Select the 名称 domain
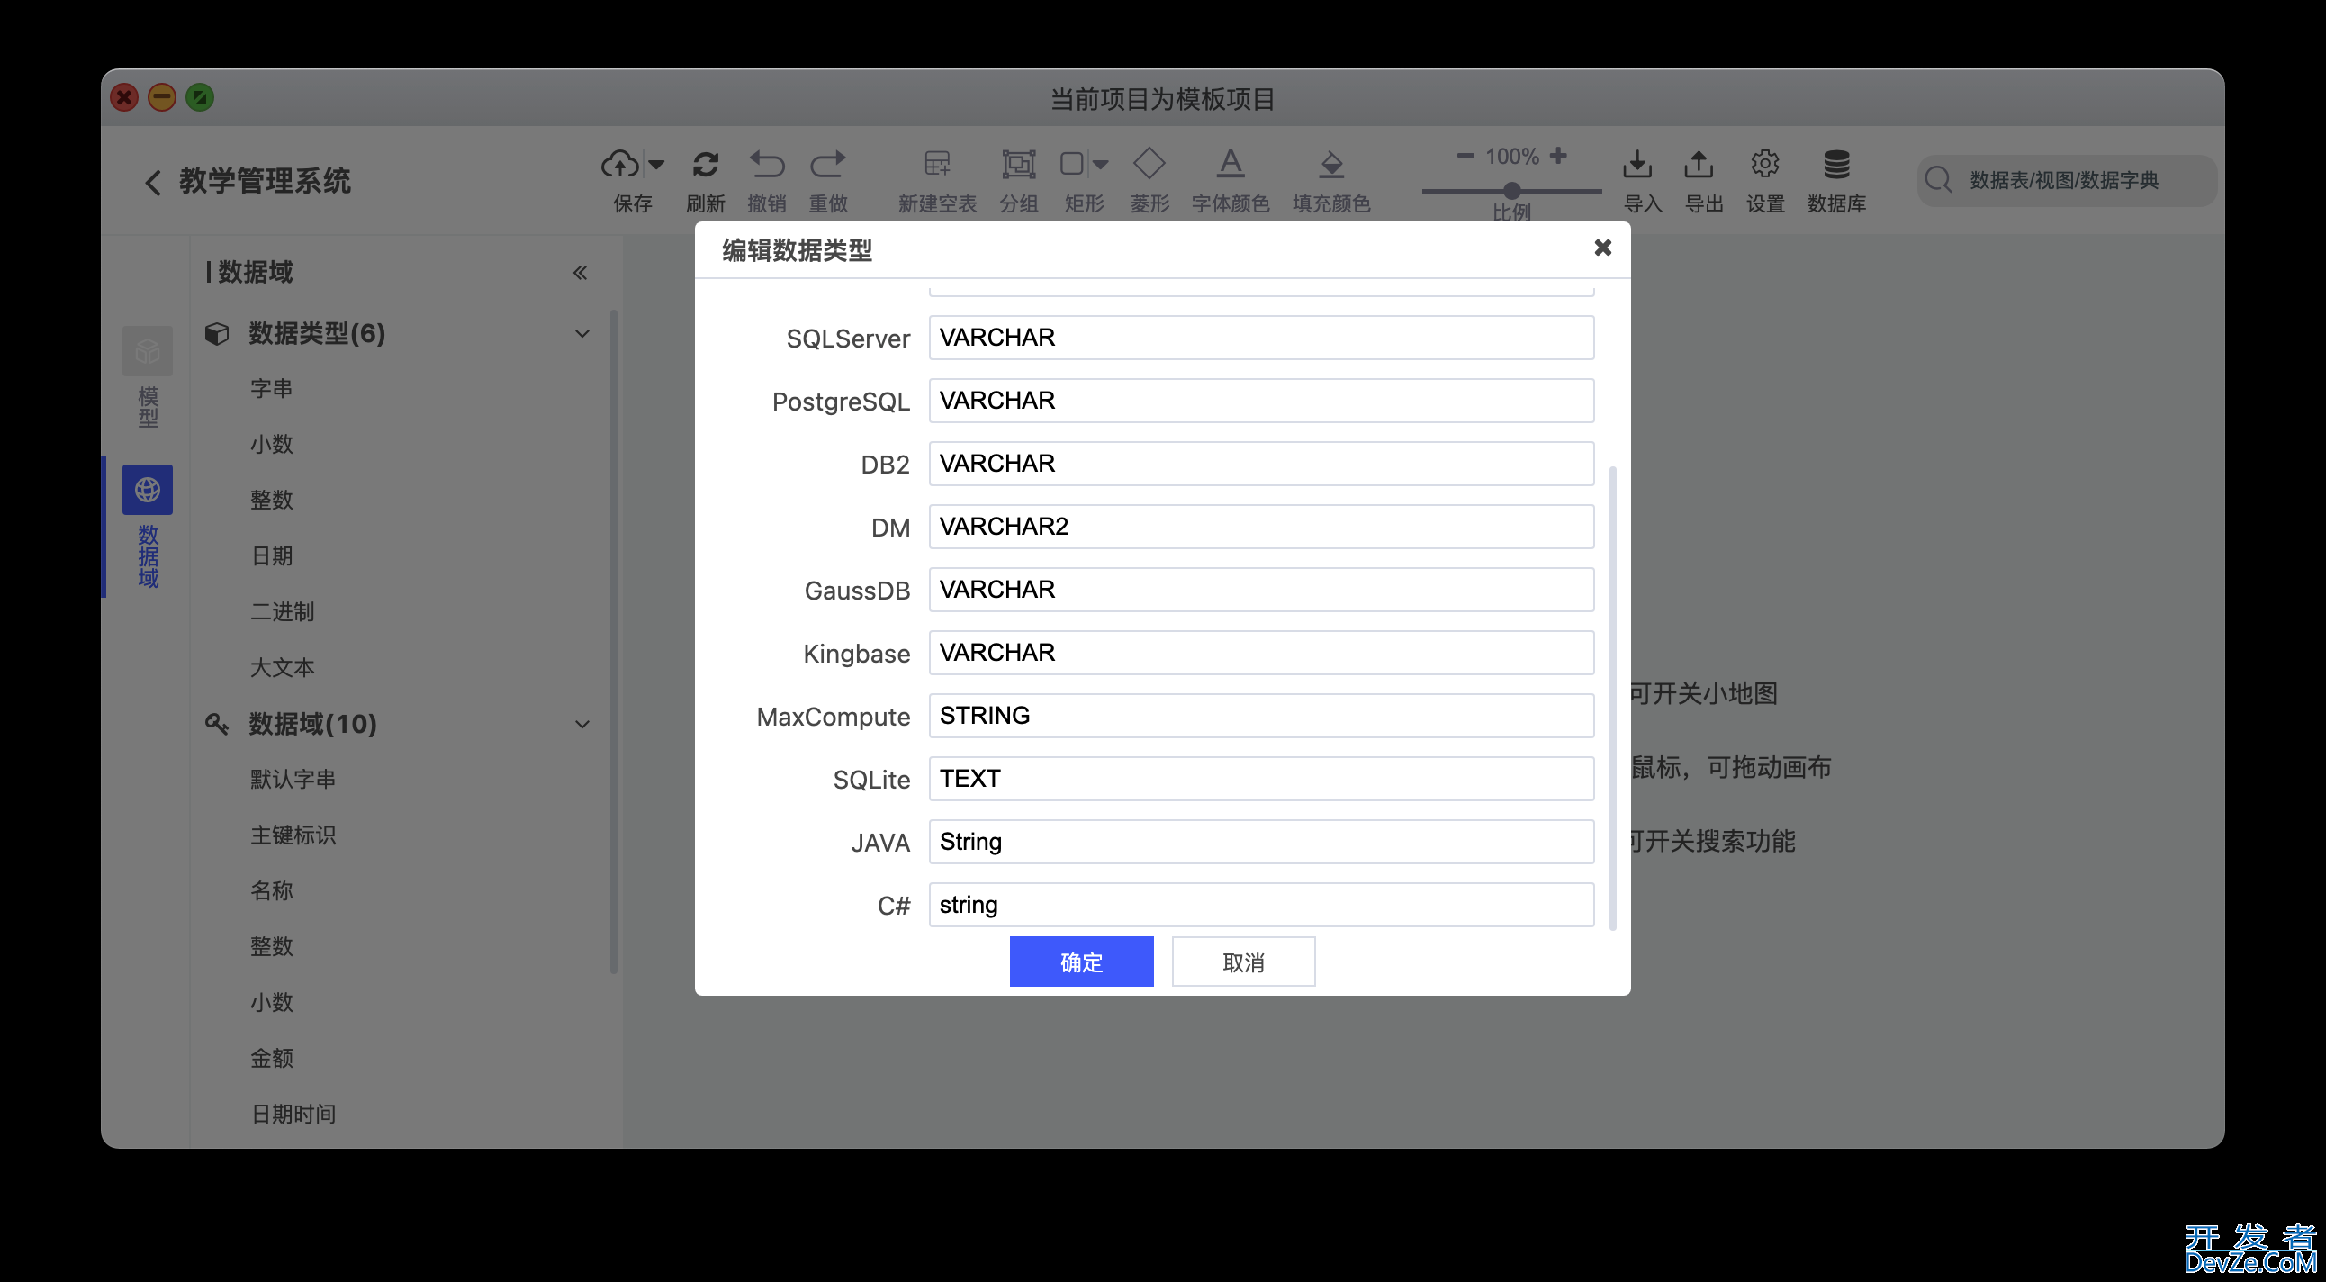This screenshot has height=1282, width=2326. click(x=271, y=891)
